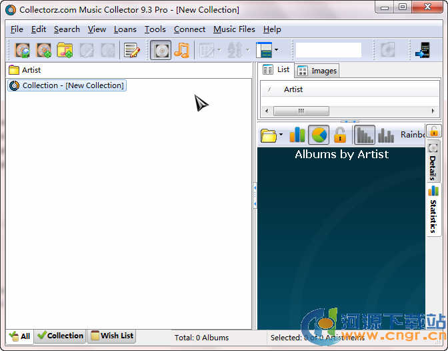Click the list horizontal scrollbar thumb

click(x=301, y=111)
